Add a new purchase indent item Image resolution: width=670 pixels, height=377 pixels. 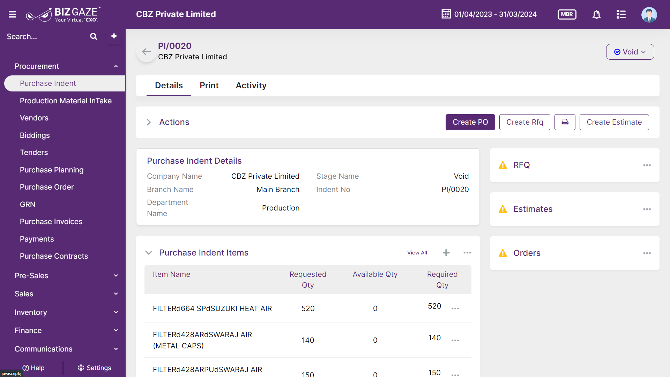[446, 252]
